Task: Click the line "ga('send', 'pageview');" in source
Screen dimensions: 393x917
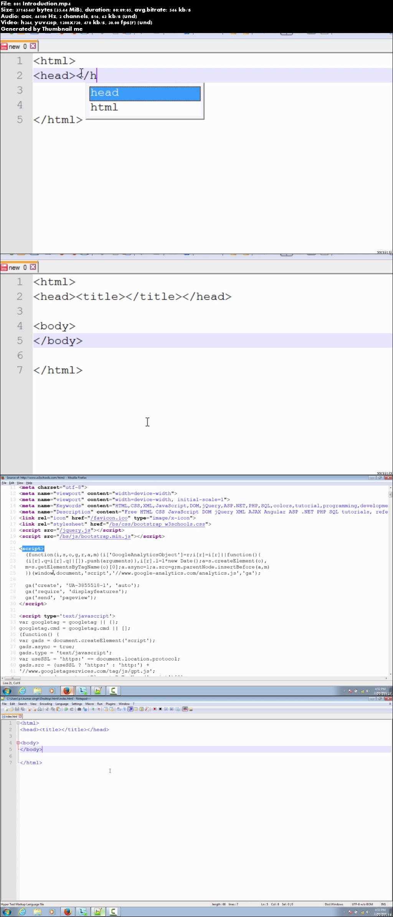Action: coord(61,598)
